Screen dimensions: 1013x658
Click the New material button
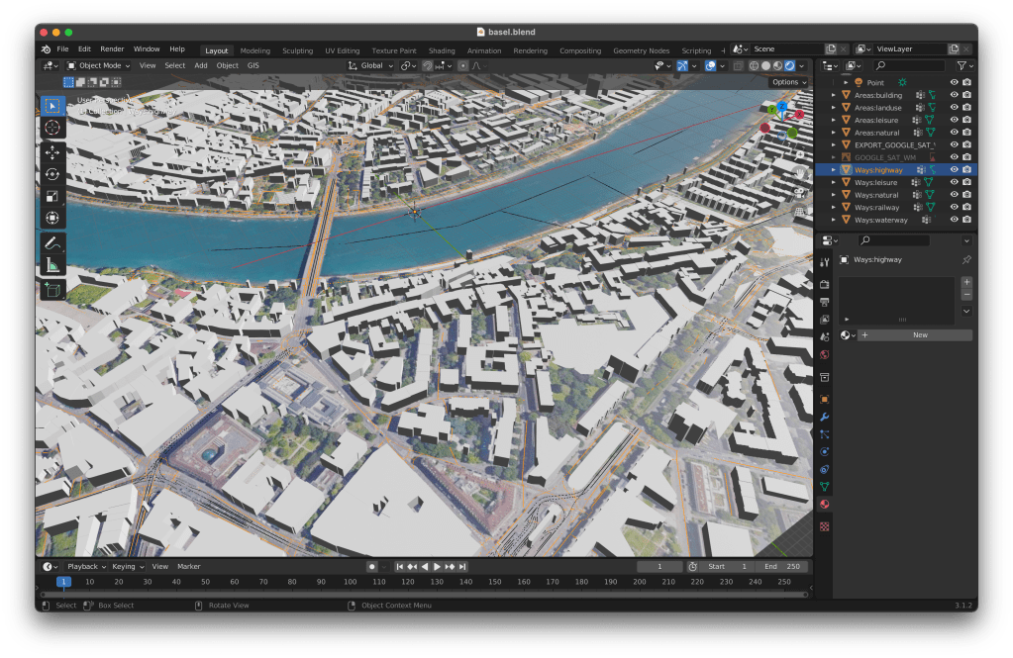(919, 335)
